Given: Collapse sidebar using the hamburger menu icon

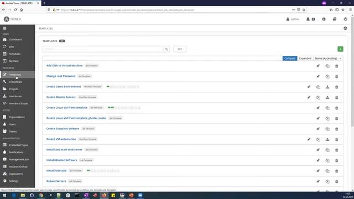Looking at the screenshot, I should click(x=4, y=28).
